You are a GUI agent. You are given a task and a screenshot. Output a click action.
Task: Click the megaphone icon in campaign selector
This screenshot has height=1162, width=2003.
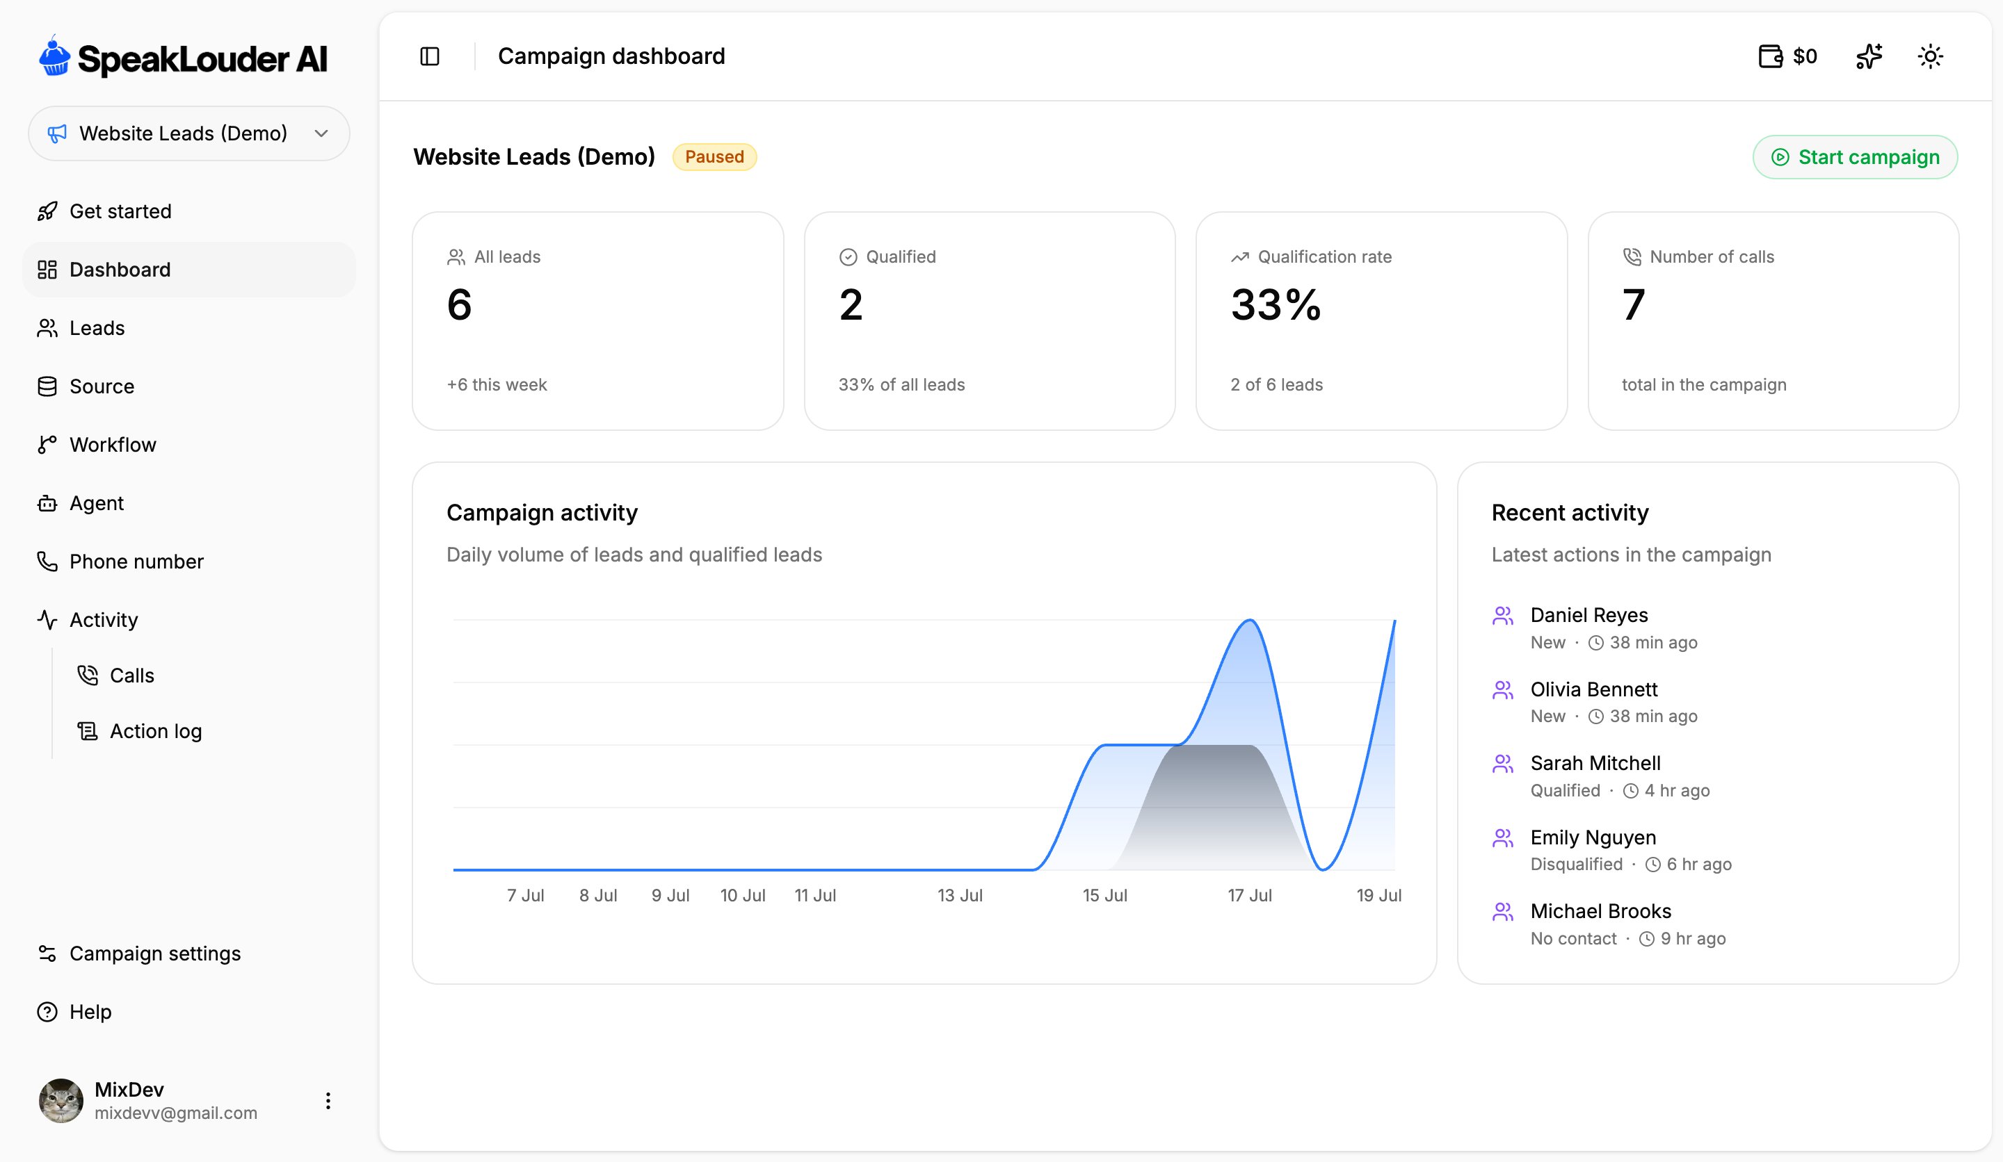[x=56, y=133]
